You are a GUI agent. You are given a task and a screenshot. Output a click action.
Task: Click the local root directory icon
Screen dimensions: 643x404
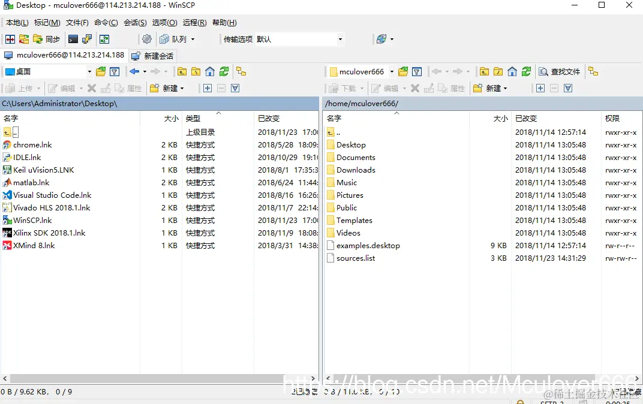(x=196, y=72)
